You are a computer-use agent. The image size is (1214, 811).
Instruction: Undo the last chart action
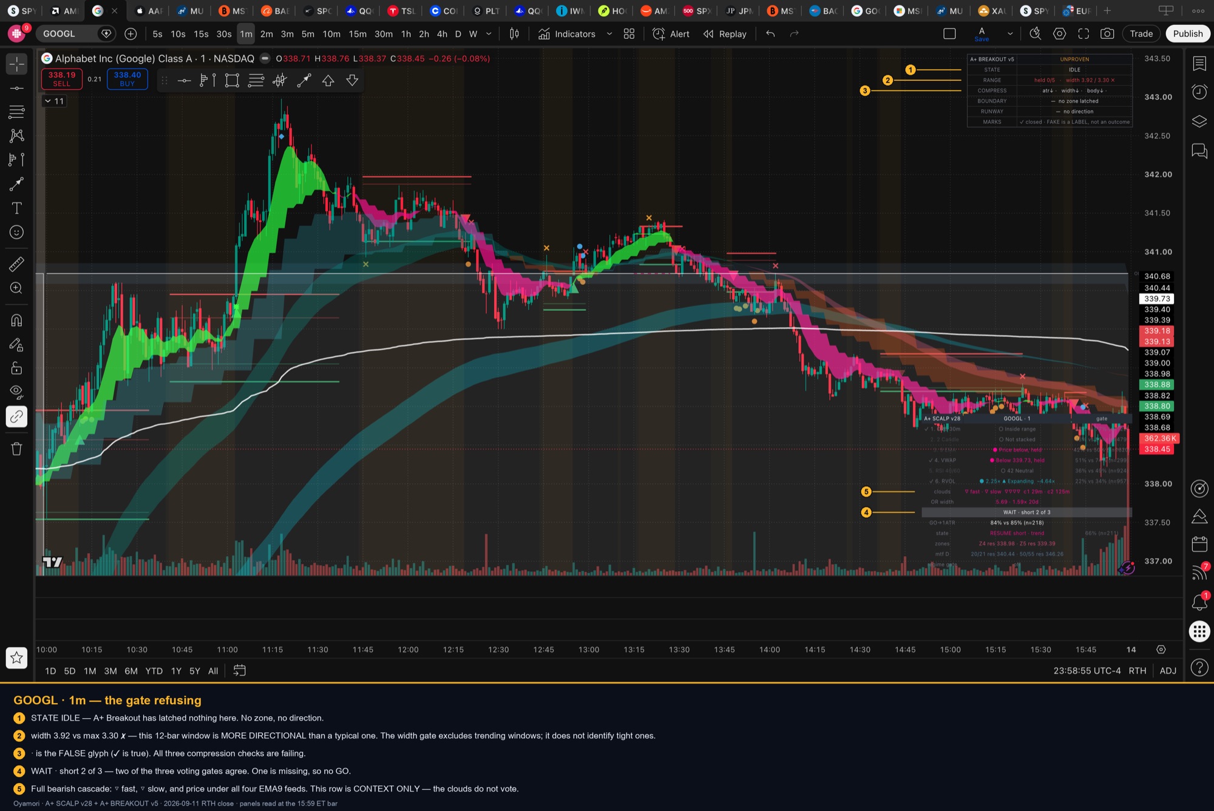tap(770, 34)
